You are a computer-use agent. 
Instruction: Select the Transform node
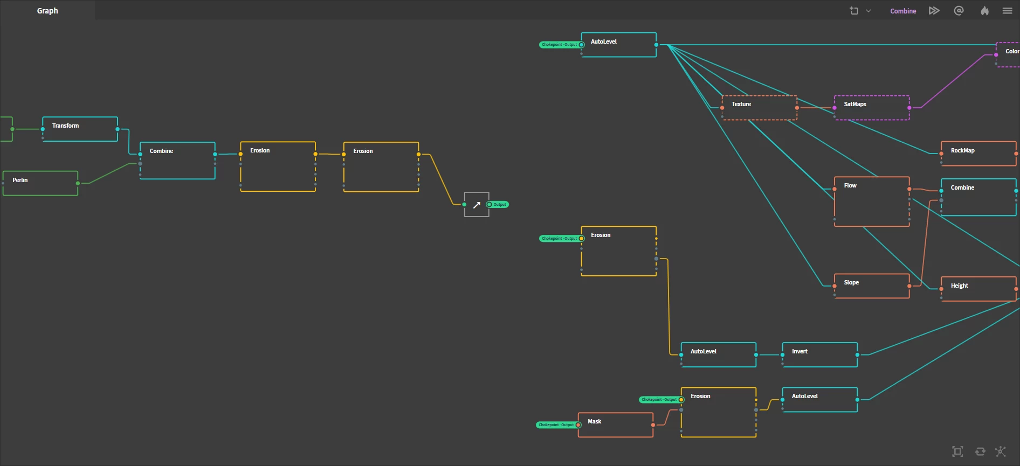80,129
